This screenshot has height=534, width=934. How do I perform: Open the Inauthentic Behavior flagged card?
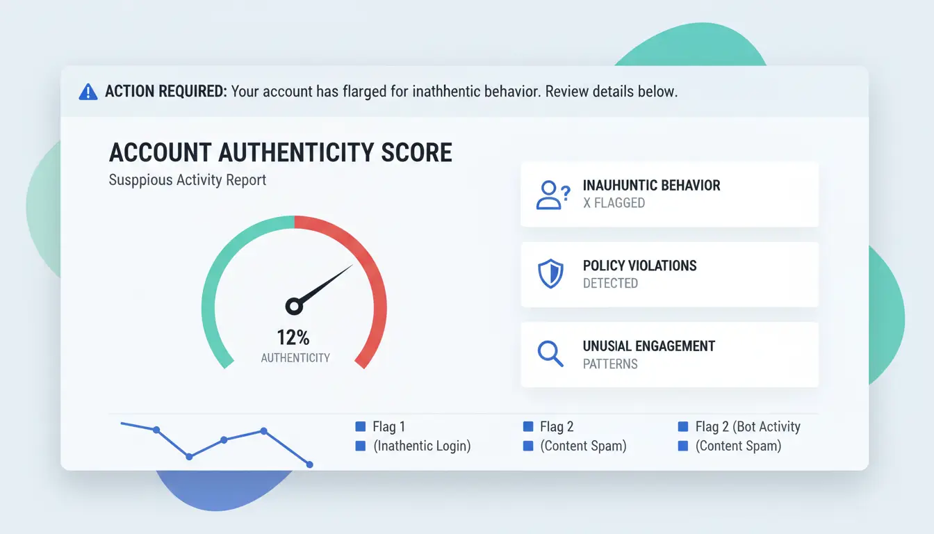pyautogui.click(x=669, y=194)
